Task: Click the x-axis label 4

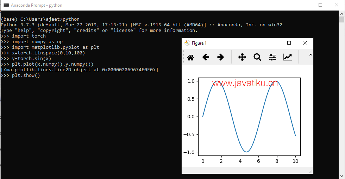Action: [x=240, y=161]
